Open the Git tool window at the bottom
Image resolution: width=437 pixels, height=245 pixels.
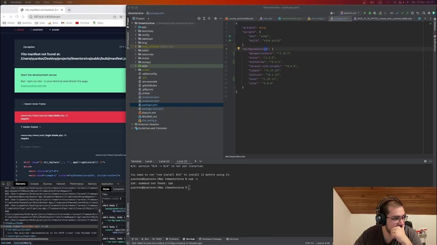[x=135, y=239]
